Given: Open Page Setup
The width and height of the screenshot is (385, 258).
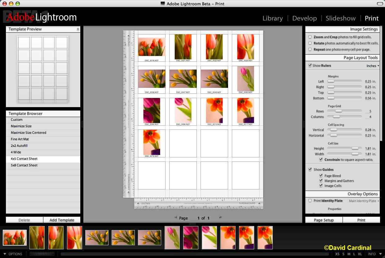Looking at the screenshot, I should [324, 220].
